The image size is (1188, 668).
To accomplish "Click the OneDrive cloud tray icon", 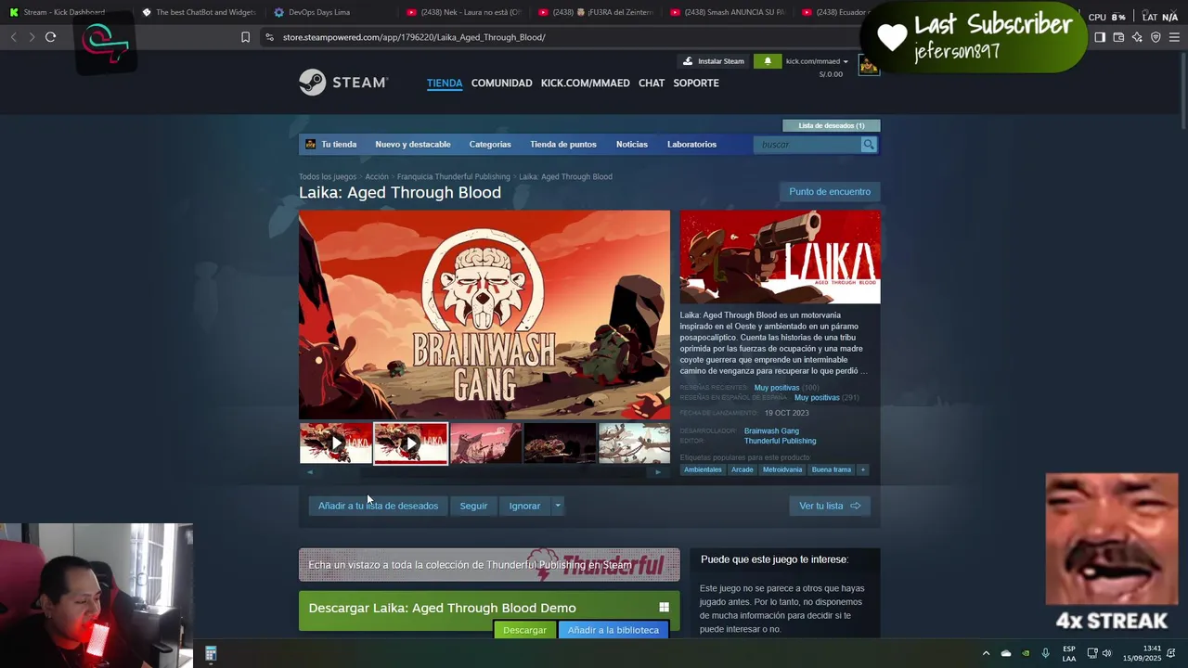I will [1006, 653].
